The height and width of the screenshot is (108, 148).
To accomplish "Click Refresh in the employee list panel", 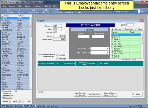I will click(x=6, y=101).
